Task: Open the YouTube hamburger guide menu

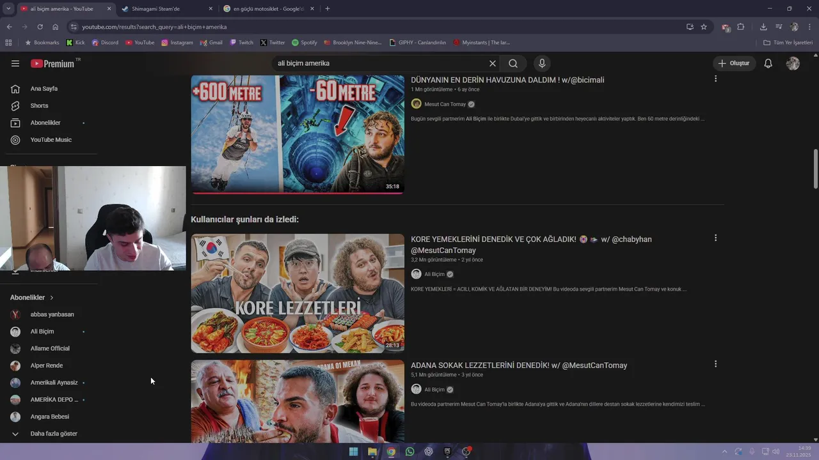Action: (15, 63)
